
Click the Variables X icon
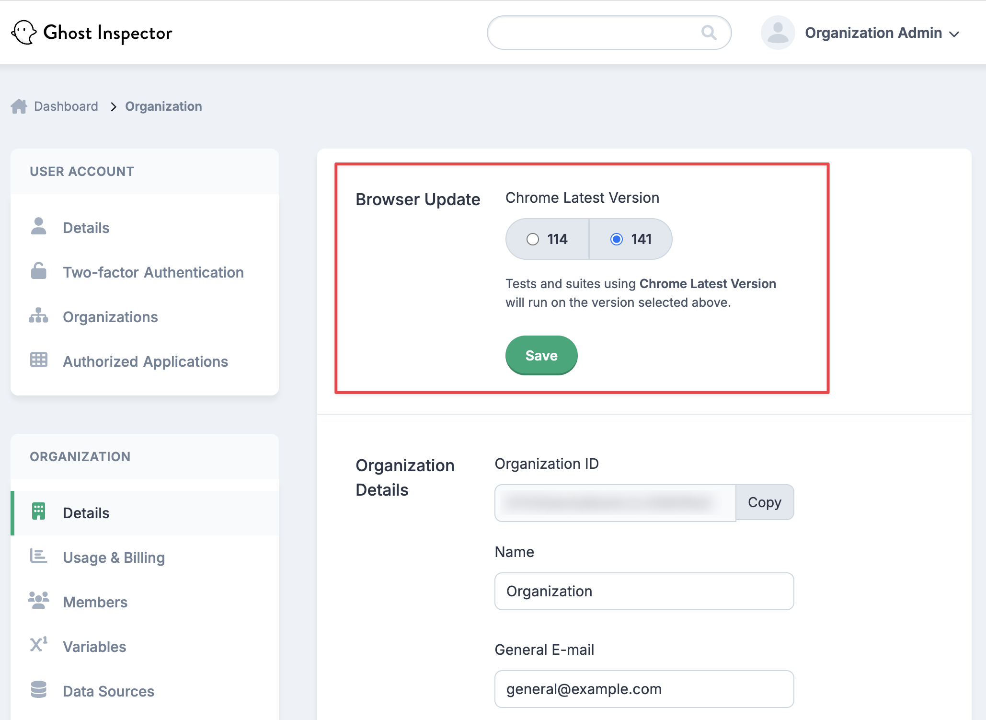coord(38,645)
